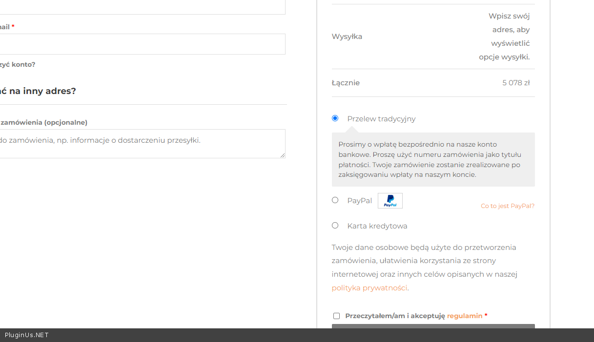The height and width of the screenshot is (342, 594).
Task: Click into the email input field
Action: [142, 44]
